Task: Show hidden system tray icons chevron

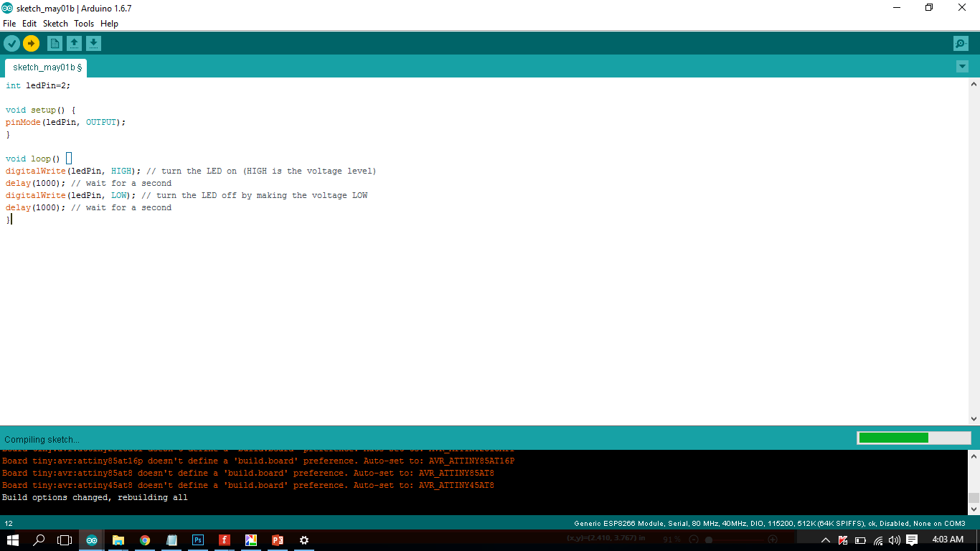Action: click(825, 540)
